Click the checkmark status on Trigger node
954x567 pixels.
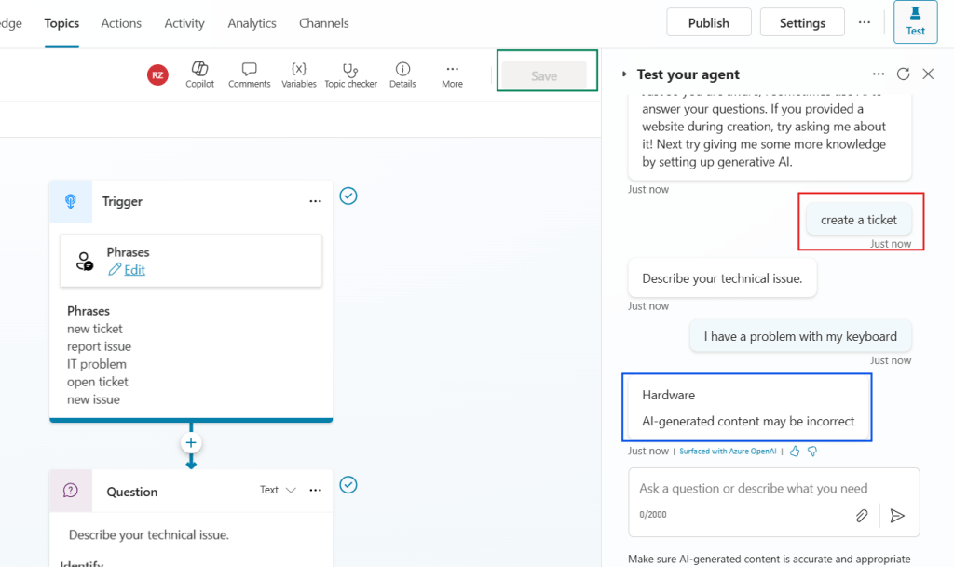348,196
